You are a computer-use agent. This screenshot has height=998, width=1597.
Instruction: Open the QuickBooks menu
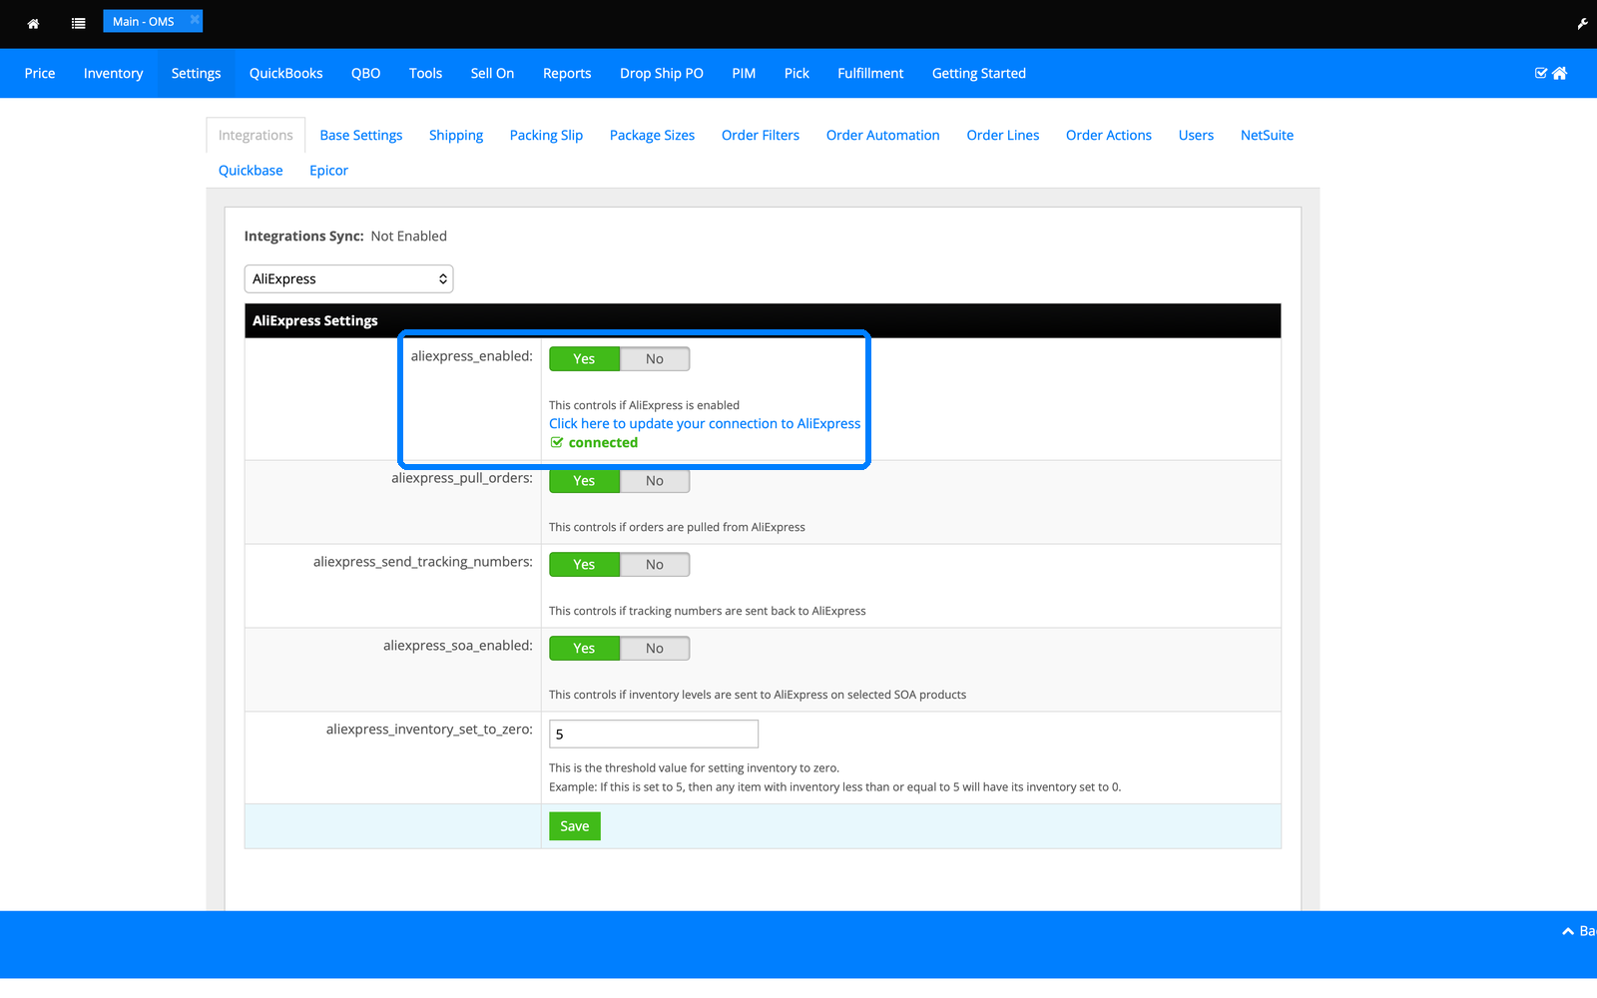(x=285, y=73)
